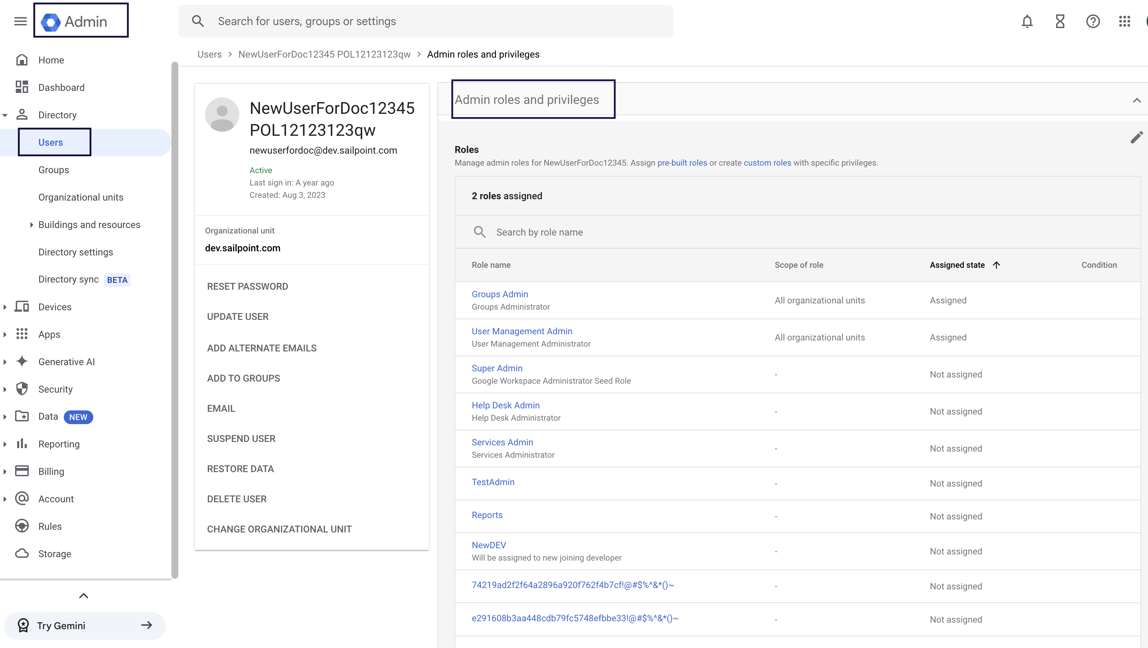Click SUSPEND USER action

241,439
